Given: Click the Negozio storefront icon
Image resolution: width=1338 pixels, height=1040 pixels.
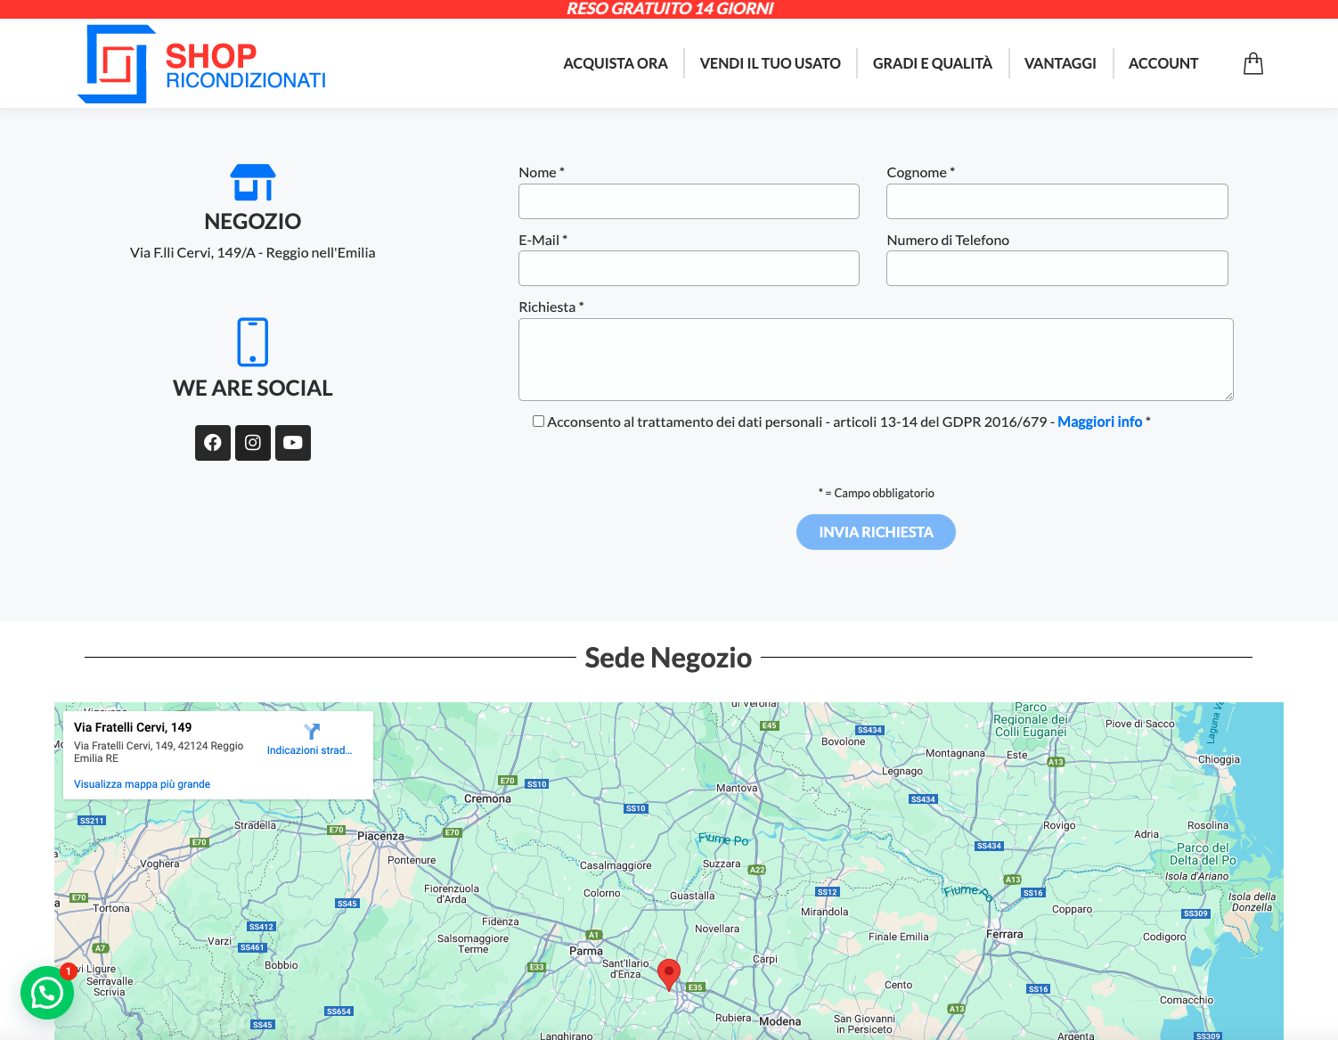Looking at the screenshot, I should pyautogui.click(x=252, y=184).
